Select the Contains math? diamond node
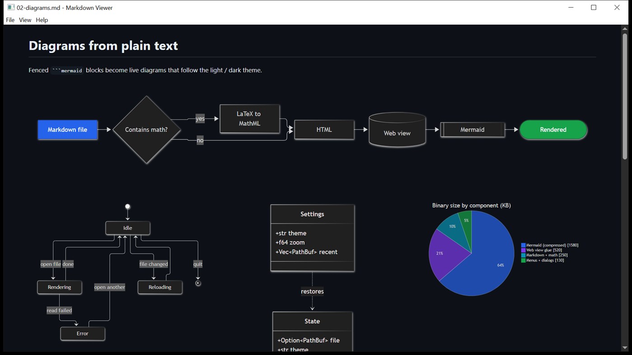 click(x=146, y=129)
